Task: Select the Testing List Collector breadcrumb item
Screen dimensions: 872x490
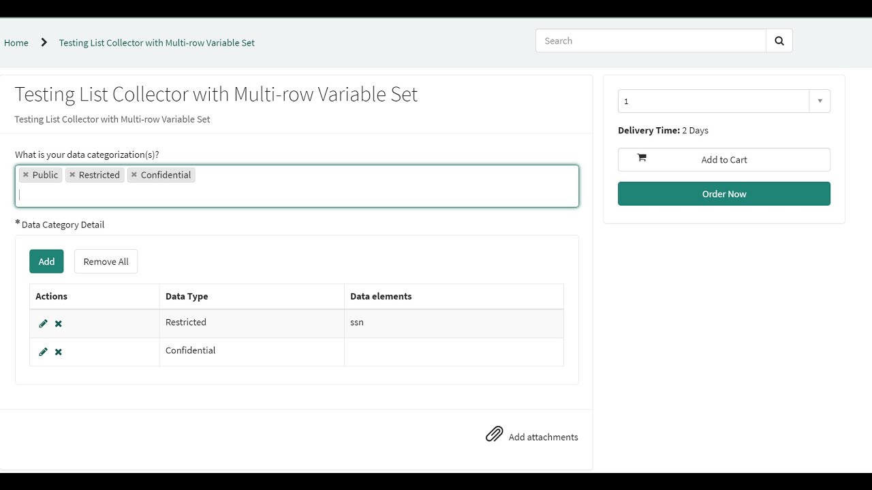Action: (x=157, y=42)
